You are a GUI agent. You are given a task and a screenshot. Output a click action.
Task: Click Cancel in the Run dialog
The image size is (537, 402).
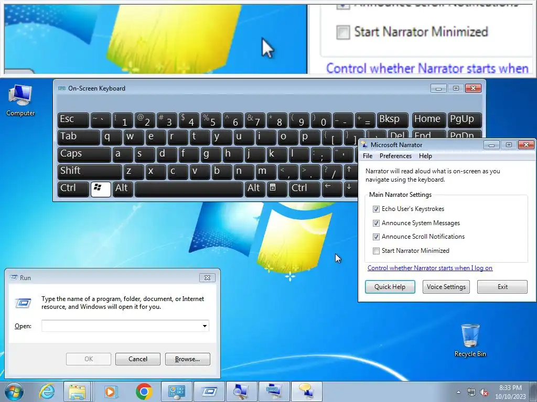[138, 359]
